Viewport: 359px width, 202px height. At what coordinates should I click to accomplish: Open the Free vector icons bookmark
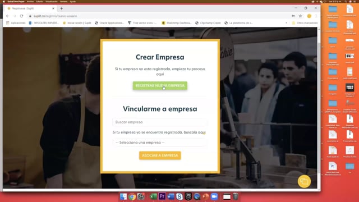142,23
